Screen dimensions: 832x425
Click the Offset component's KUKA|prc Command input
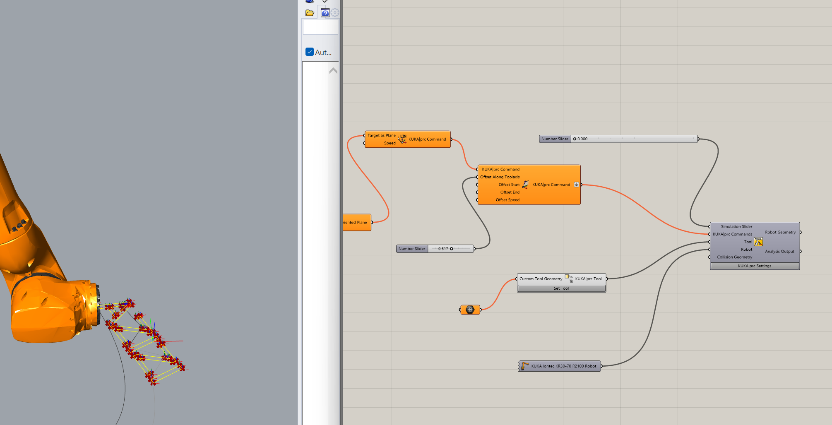(x=500, y=169)
